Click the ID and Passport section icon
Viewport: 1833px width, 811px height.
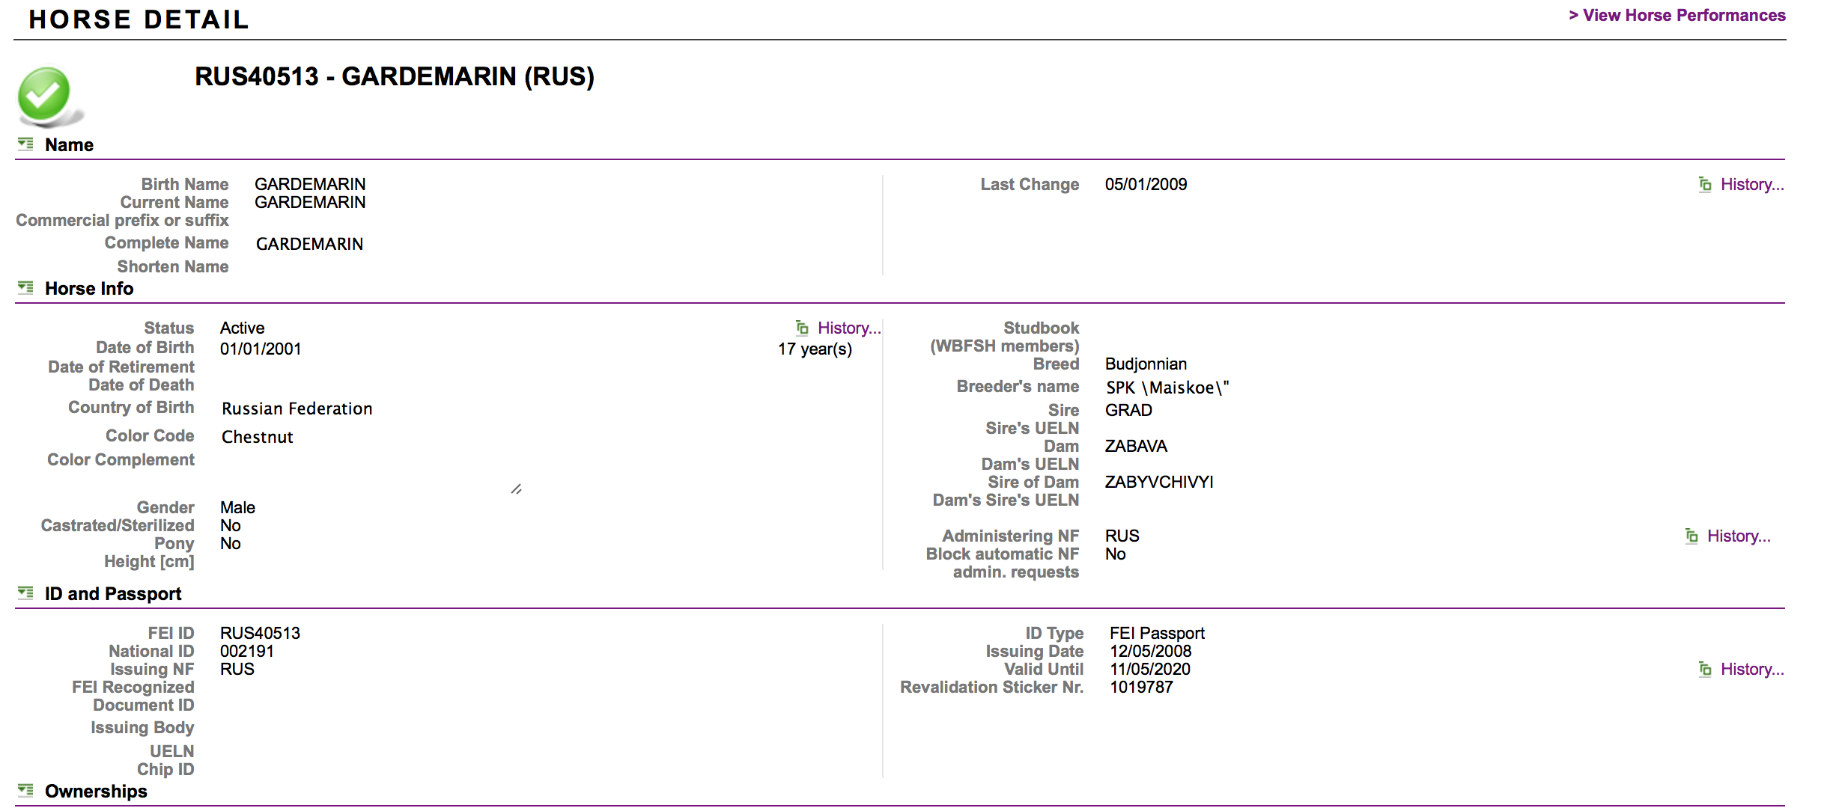point(26,593)
